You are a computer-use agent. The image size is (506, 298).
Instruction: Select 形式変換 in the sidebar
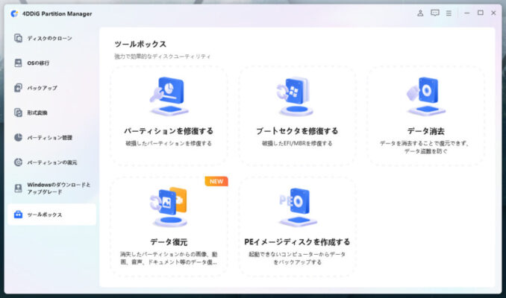[51, 112]
